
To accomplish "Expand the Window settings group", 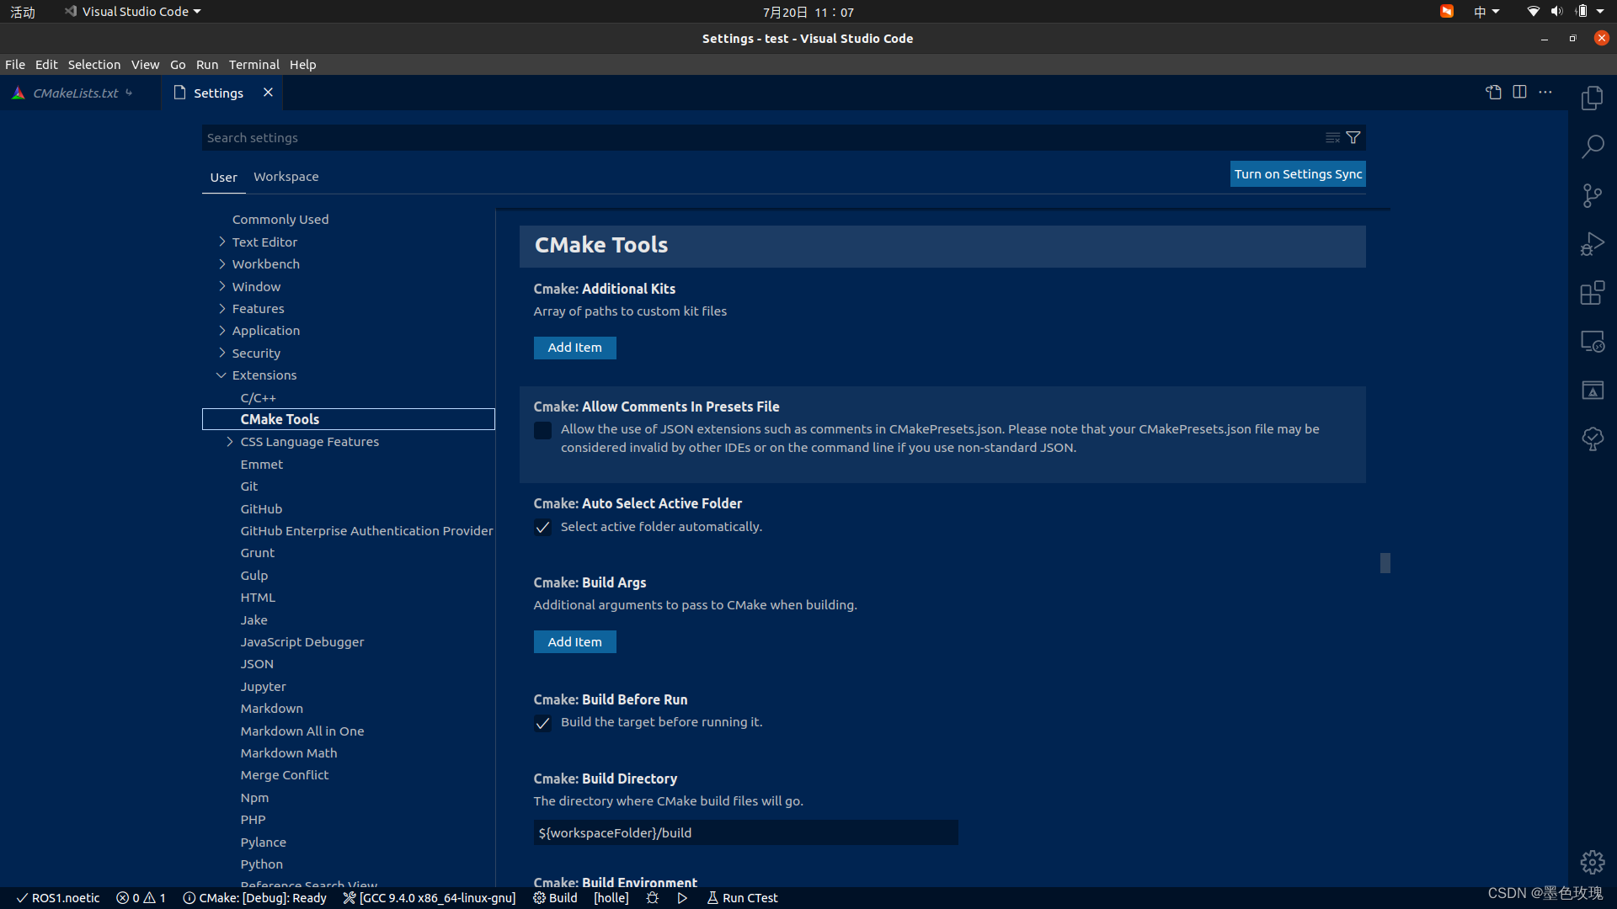I will pyautogui.click(x=222, y=286).
